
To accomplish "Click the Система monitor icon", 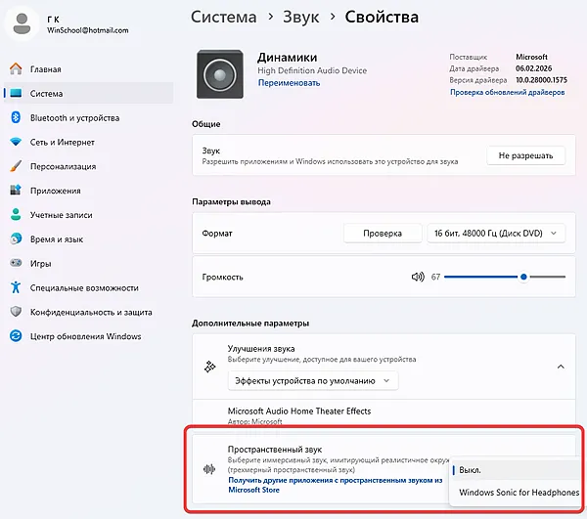I will point(16,93).
